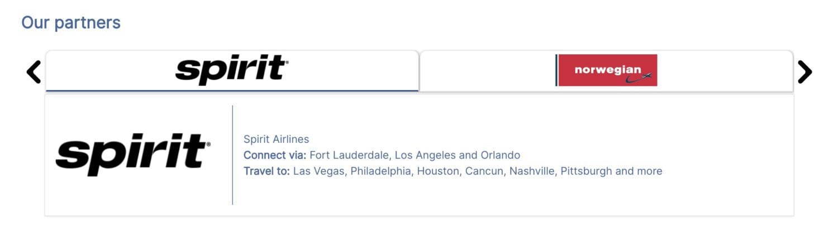Click the Spirit Airlines name text

tap(276, 139)
